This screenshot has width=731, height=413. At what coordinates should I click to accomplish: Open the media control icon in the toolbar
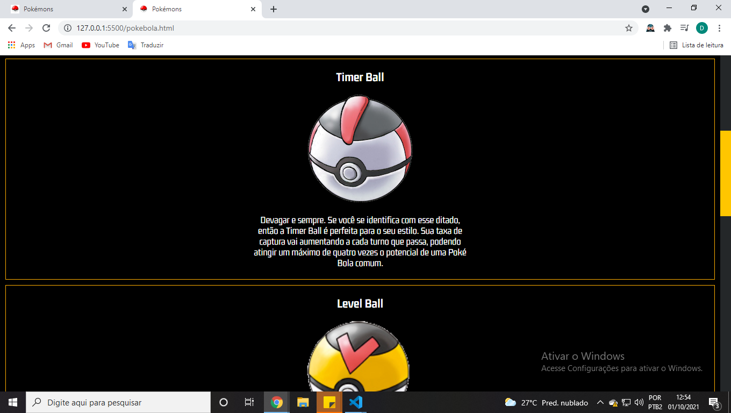click(684, 28)
